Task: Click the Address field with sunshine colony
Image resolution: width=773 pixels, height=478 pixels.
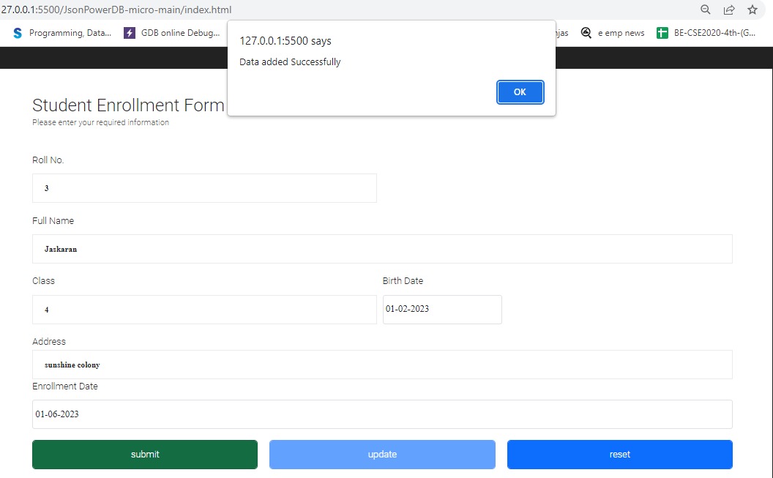Action: (382, 365)
